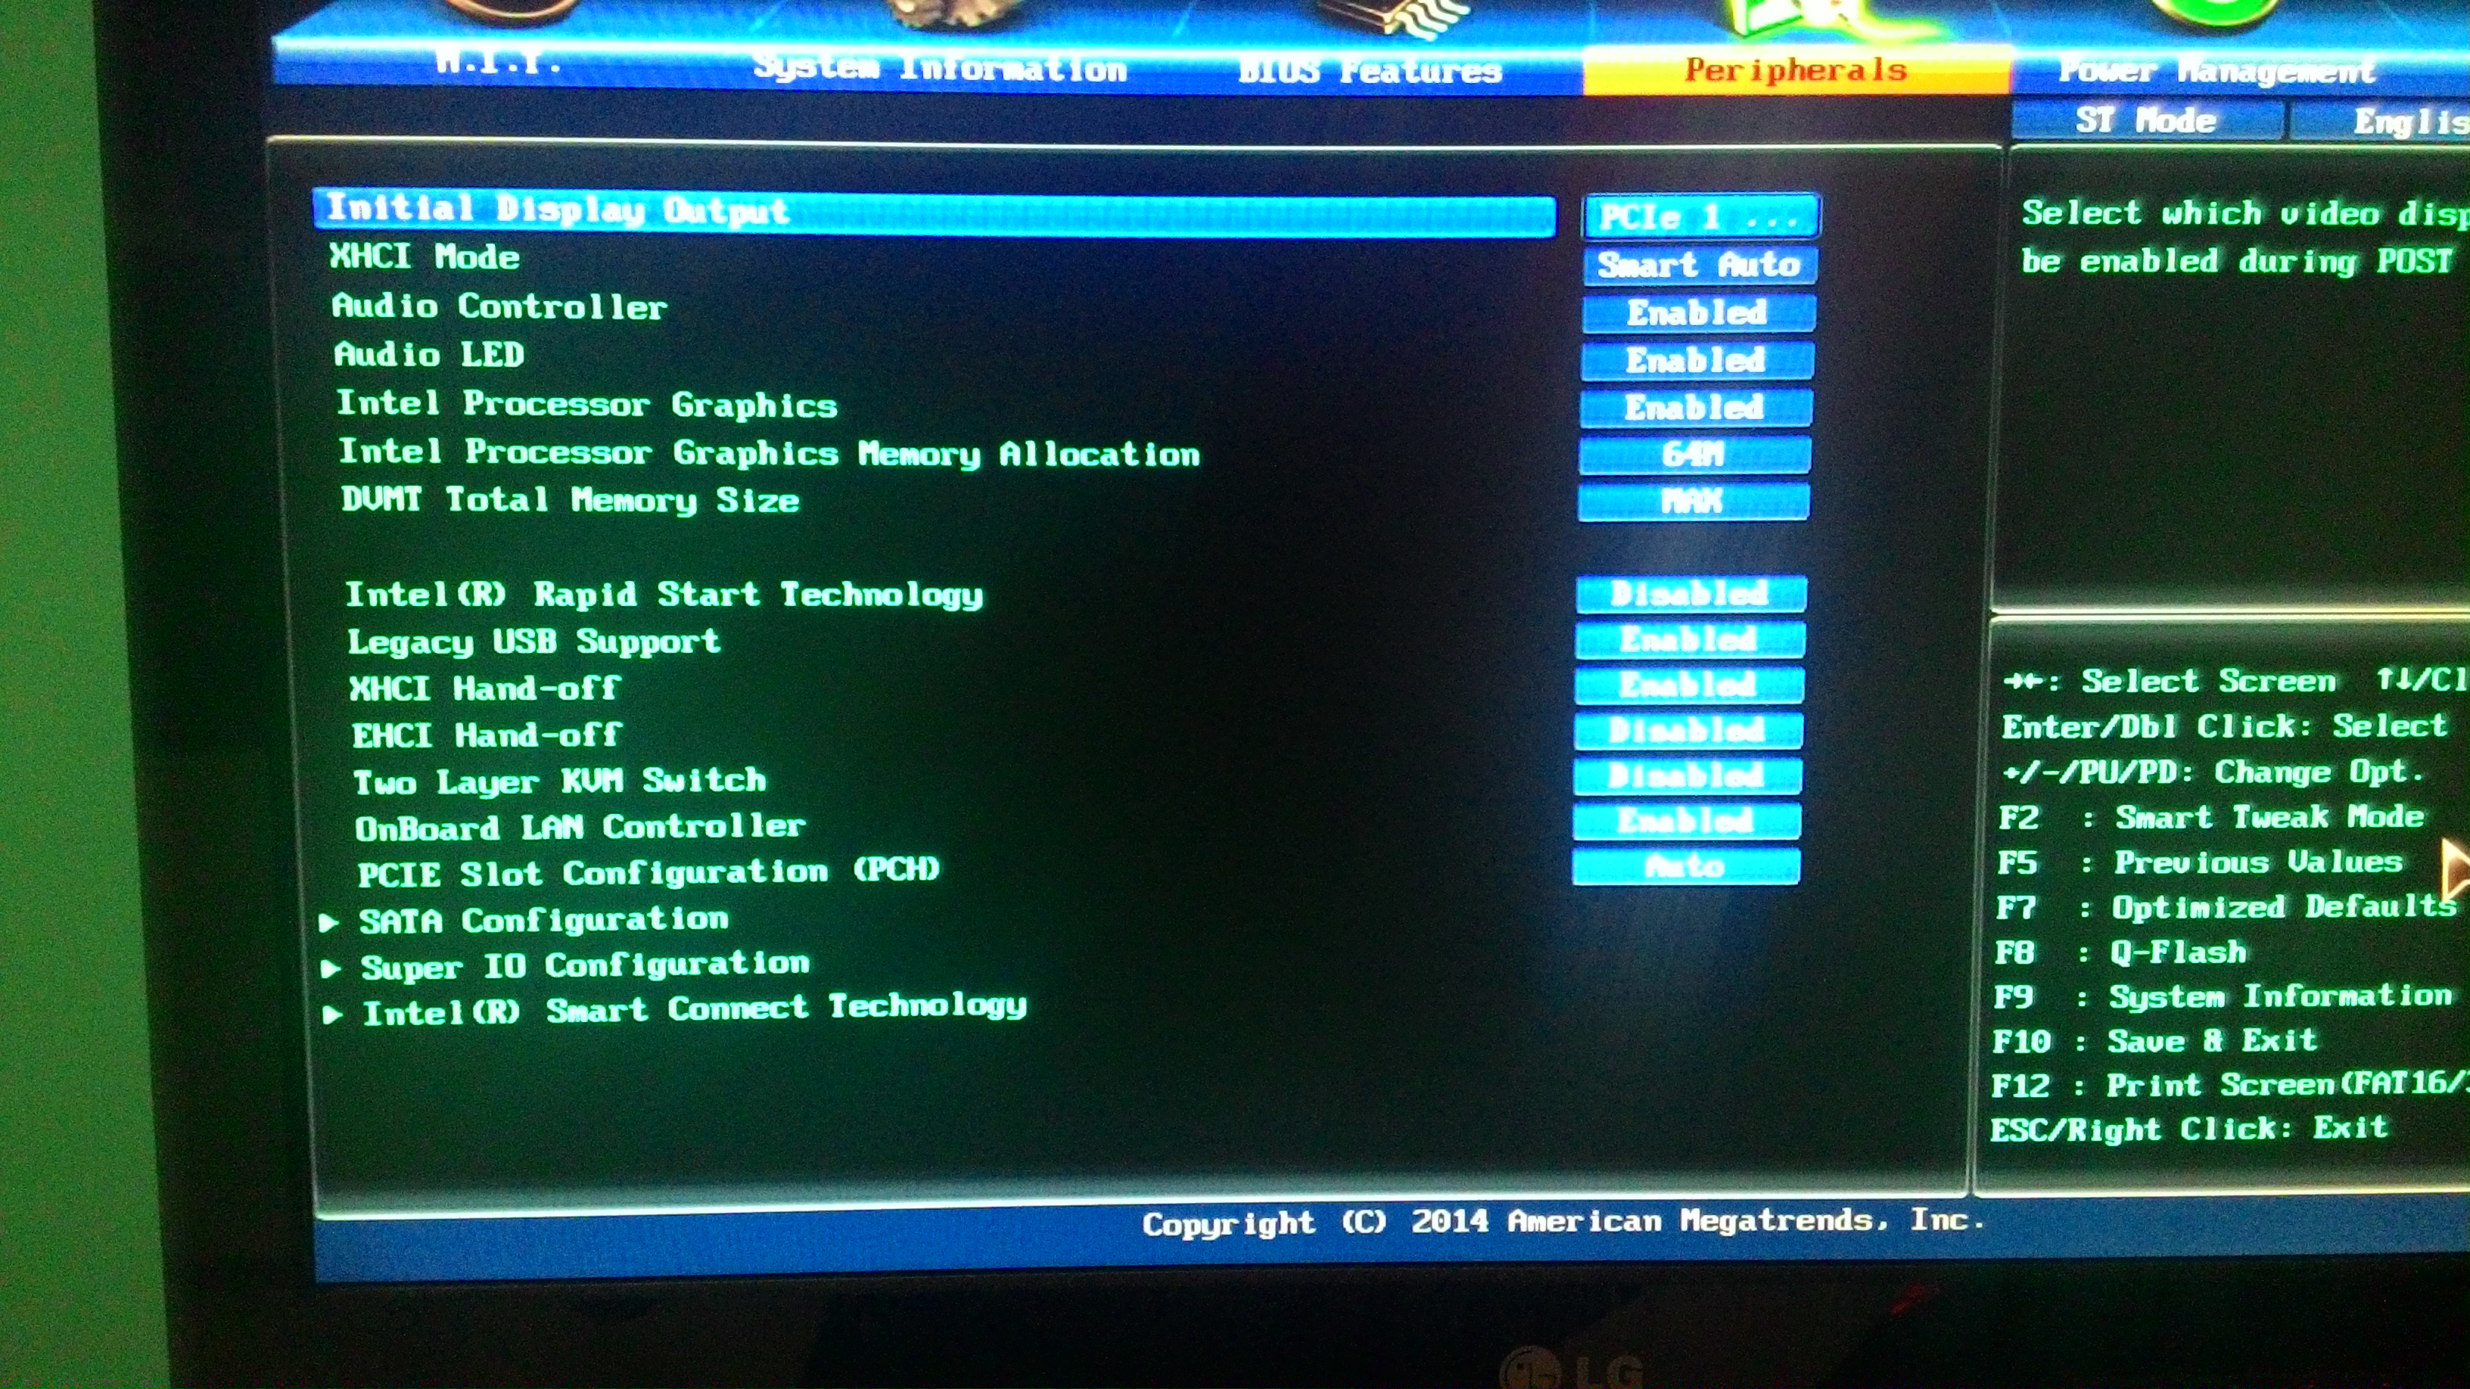Change Graphics Memory Allocation 64M value
The width and height of the screenshot is (2470, 1389).
(1694, 455)
